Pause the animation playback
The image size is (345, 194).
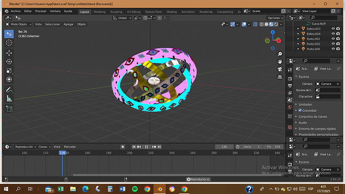point(146,147)
